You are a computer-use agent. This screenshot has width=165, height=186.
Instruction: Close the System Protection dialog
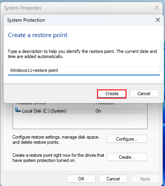(x=158, y=20)
